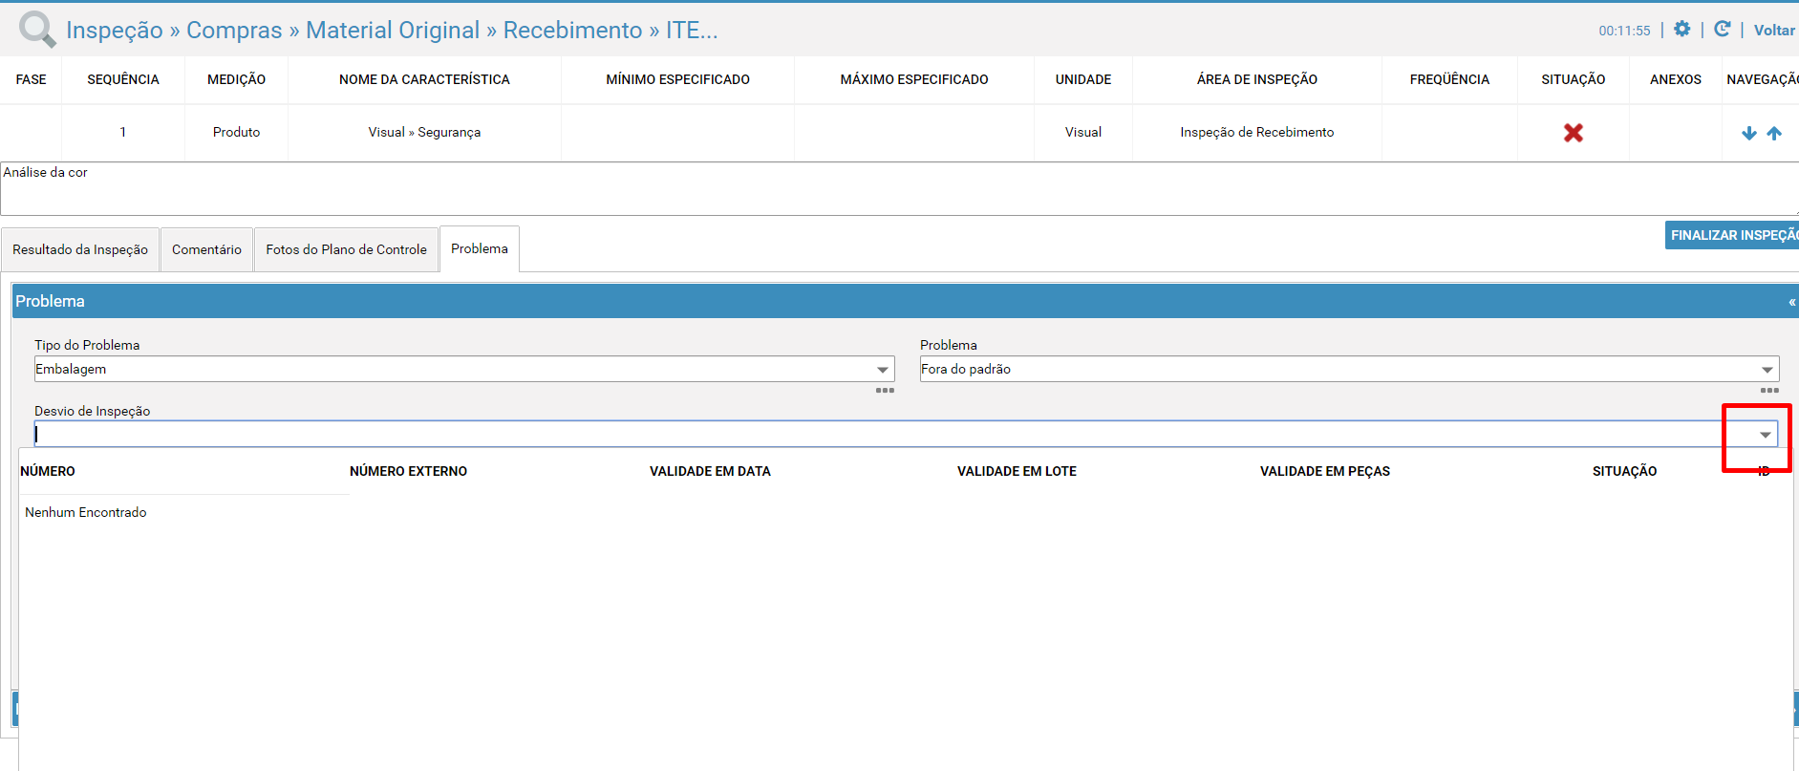Click the Material Original breadcrumb link
Image resolution: width=1799 pixels, height=771 pixels.
[393, 30]
